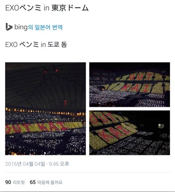View the 65 likes list
Screen dimensions: 175x192
tap(46, 182)
